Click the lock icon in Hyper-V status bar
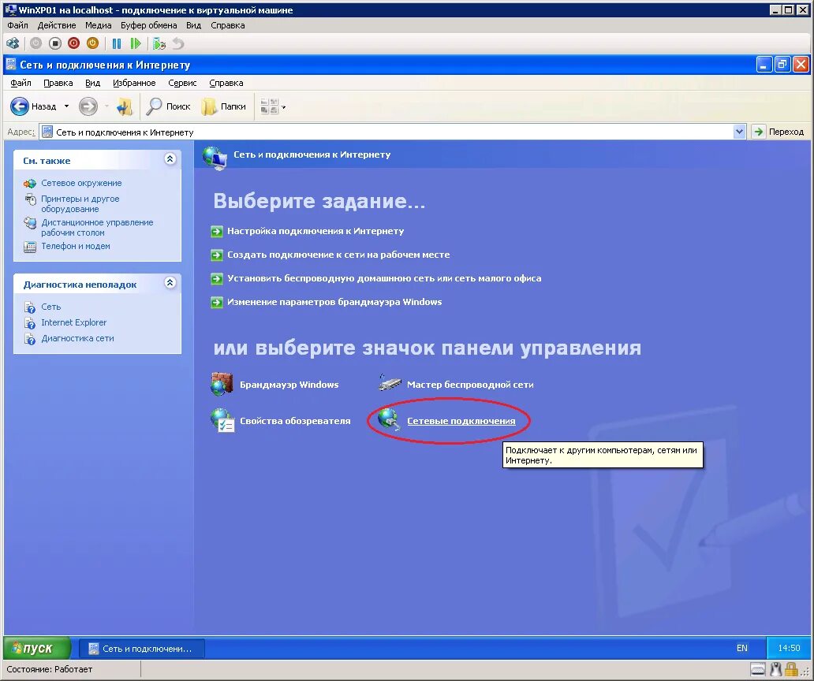This screenshot has height=681, width=814. pyautogui.click(x=791, y=670)
